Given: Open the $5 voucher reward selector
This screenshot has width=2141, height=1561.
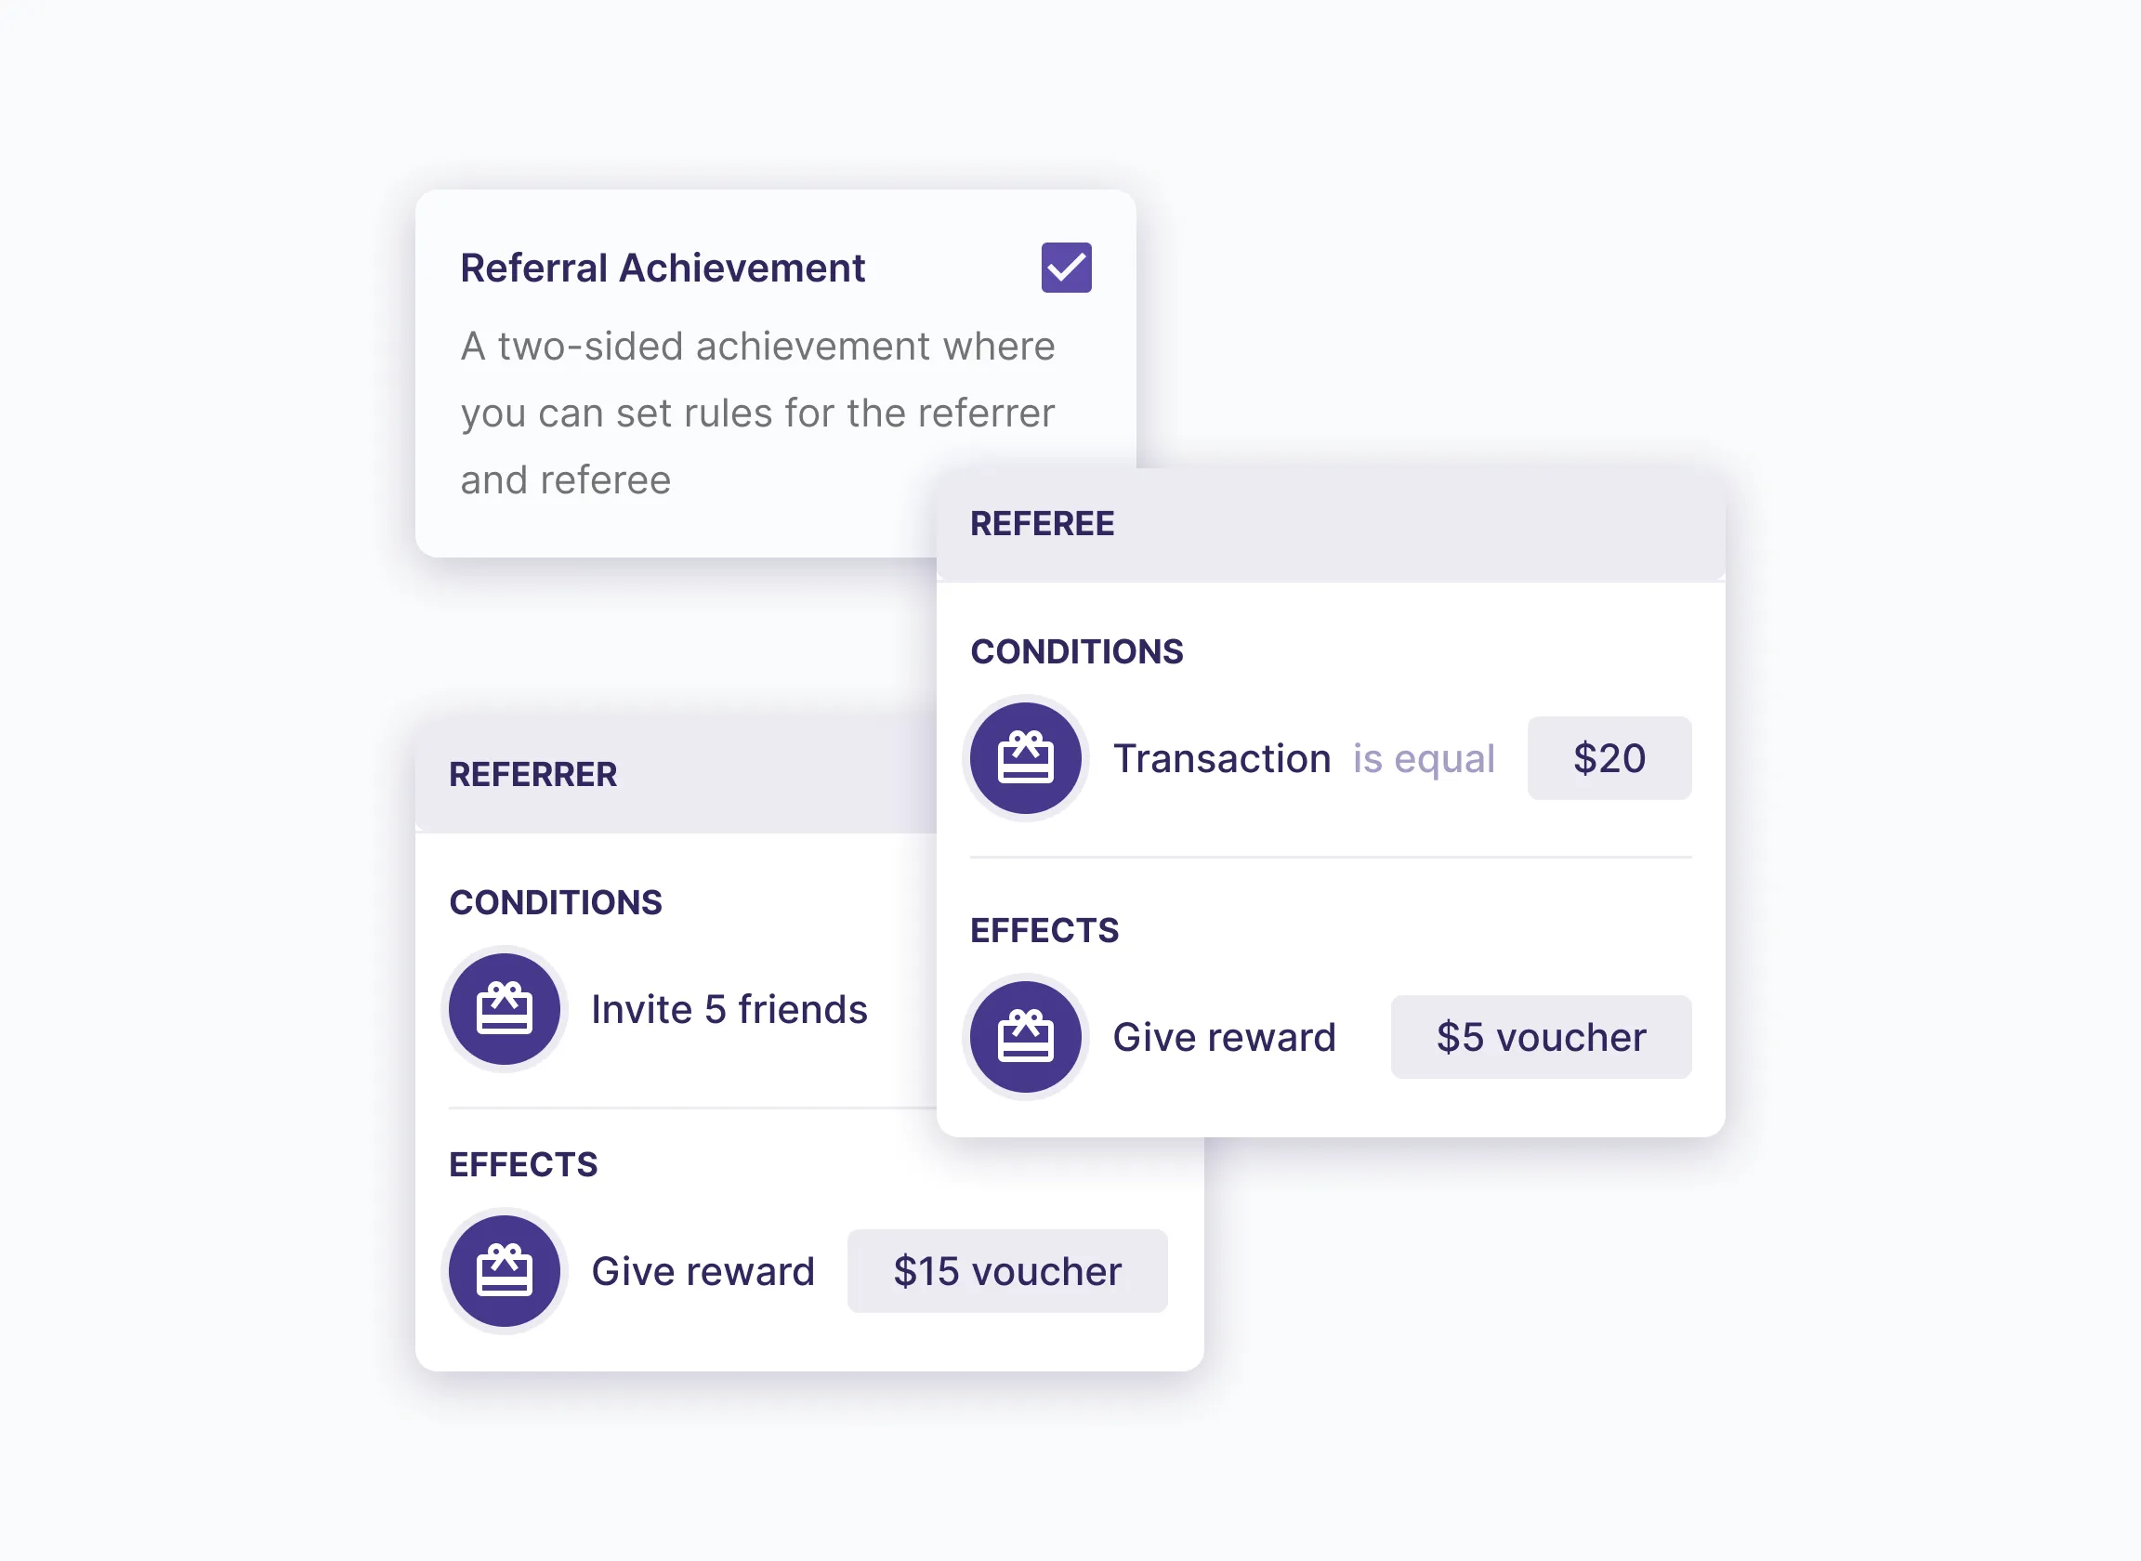Looking at the screenshot, I should (x=1540, y=1037).
